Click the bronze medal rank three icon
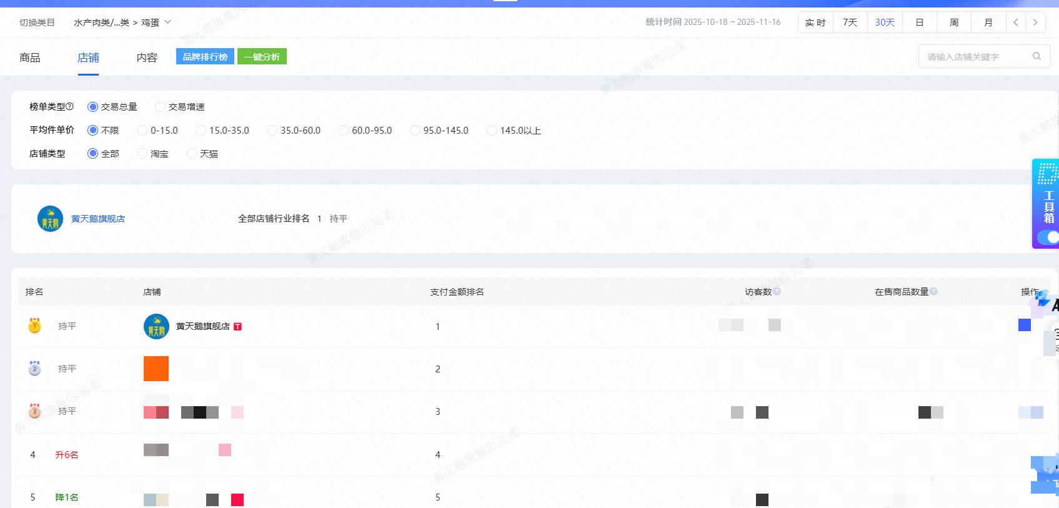 pyautogui.click(x=35, y=411)
